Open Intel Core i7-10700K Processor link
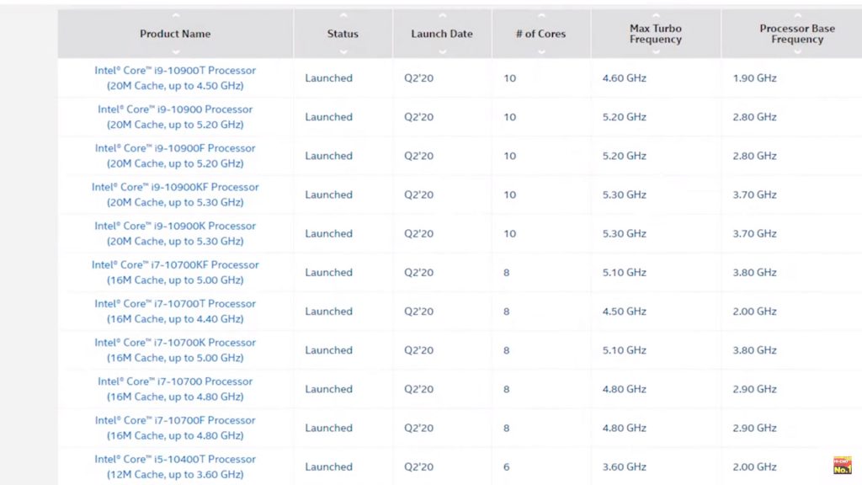Image resolution: width=862 pixels, height=485 pixels. tap(175, 350)
